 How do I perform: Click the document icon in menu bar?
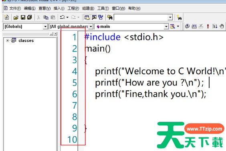click(x=6, y=8)
